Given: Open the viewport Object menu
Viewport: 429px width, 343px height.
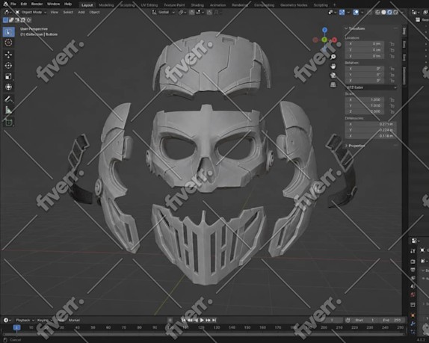Looking at the screenshot, I should tap(94, 12).
